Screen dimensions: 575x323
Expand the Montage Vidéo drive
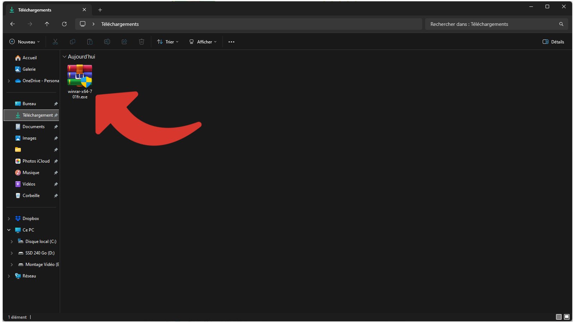click(11, 265)
